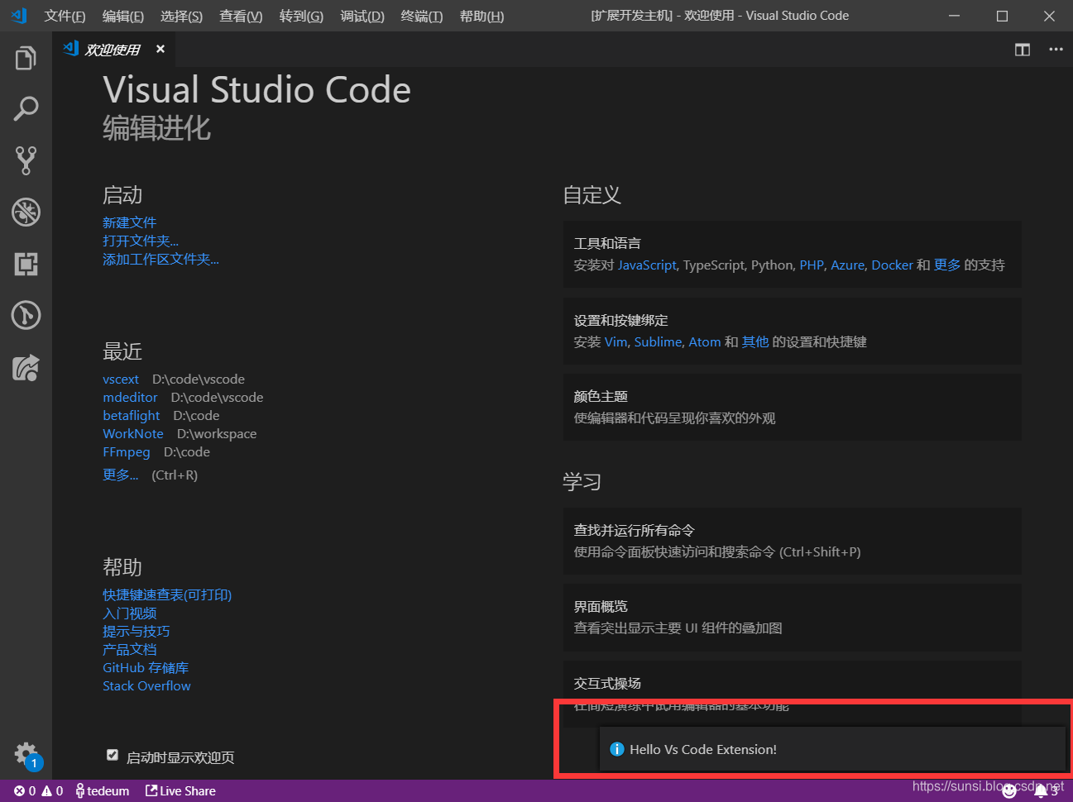This screenshot has width=1073, height=802.
Task: Open the Manage gear icon
Action: tap(26, 753)
